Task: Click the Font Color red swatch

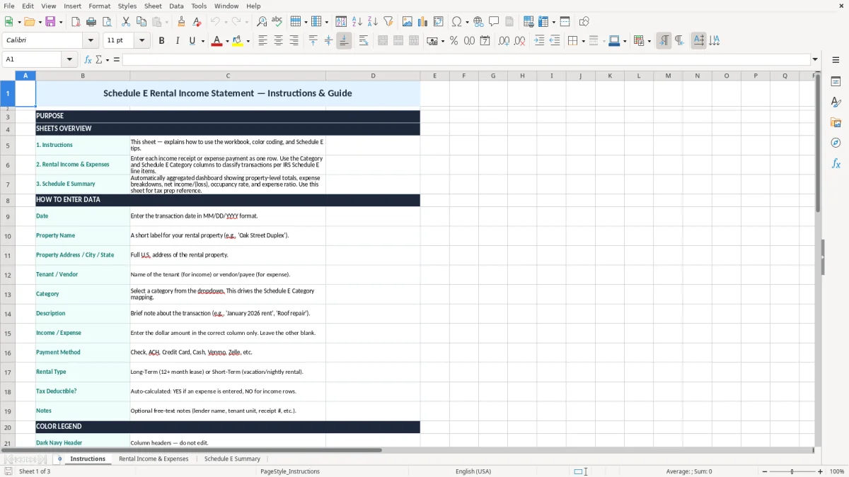Action: pyautogui.click(x=216, y=41)
